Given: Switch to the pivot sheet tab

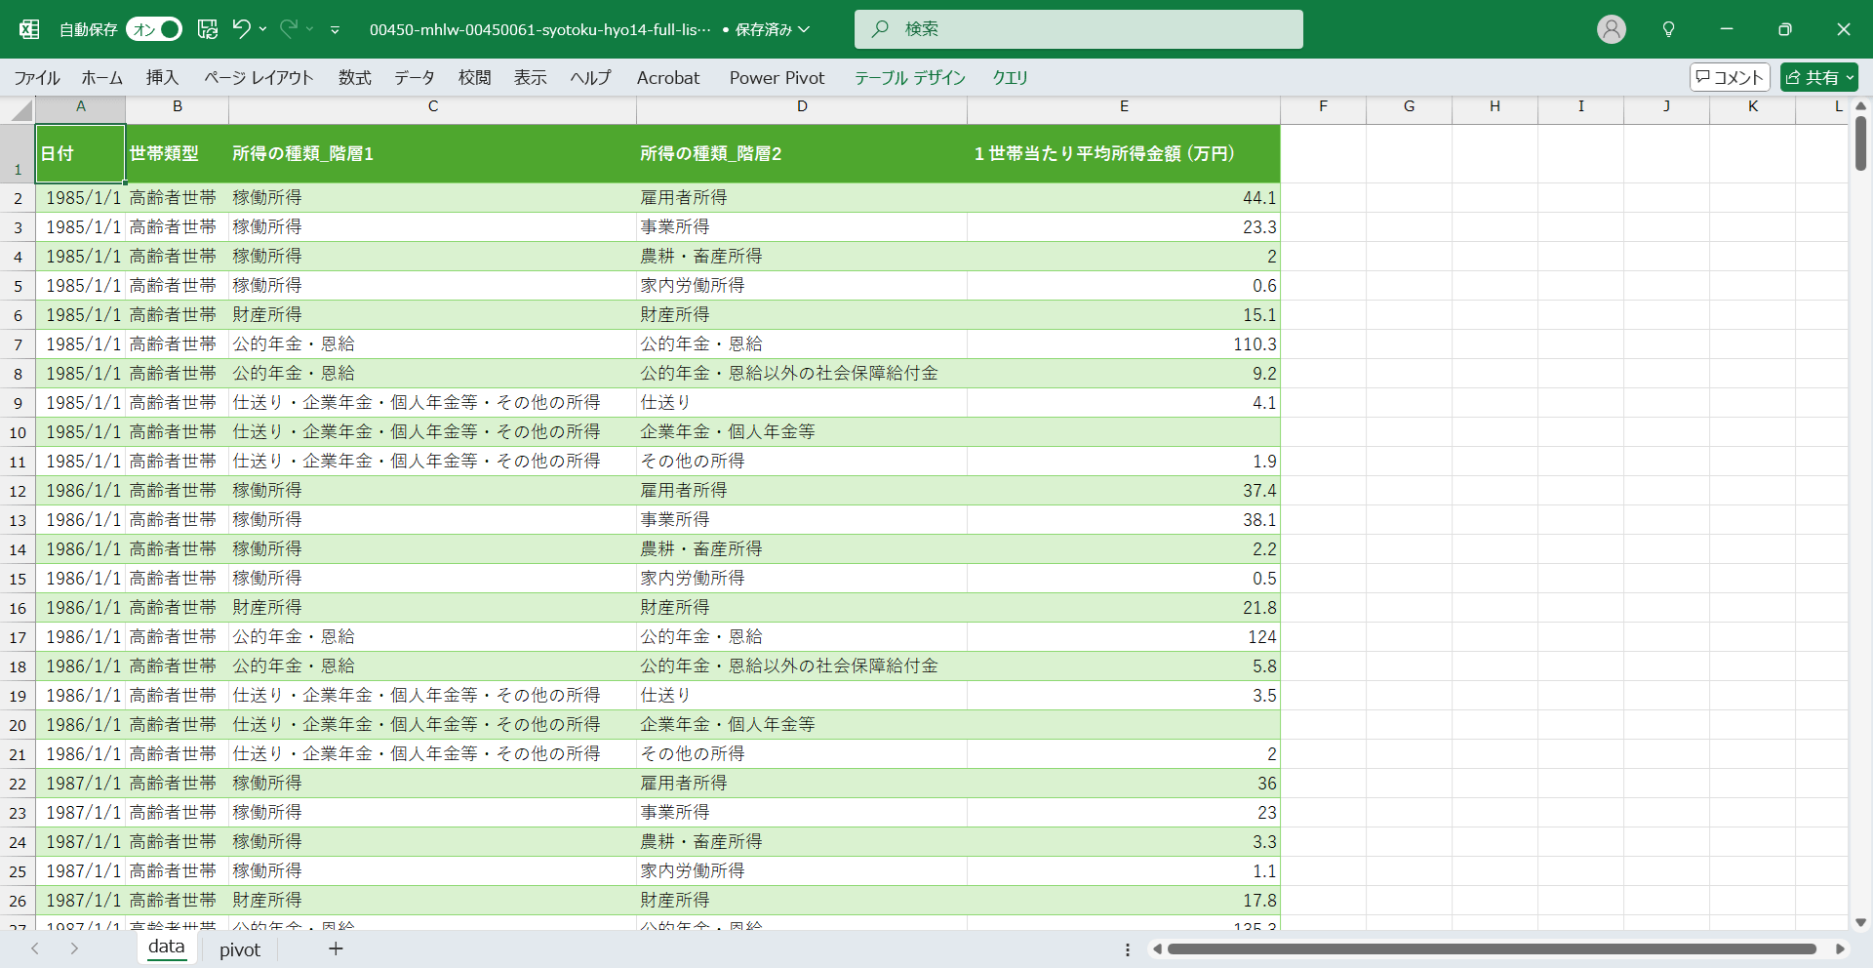Looking at the screenshot, I should 240,949.
